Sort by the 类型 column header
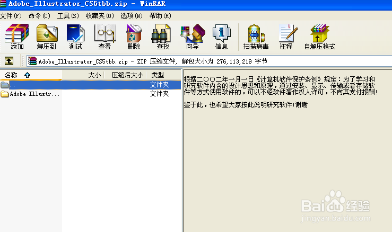The width and height of the screenshot is (392, 232). 164,75
